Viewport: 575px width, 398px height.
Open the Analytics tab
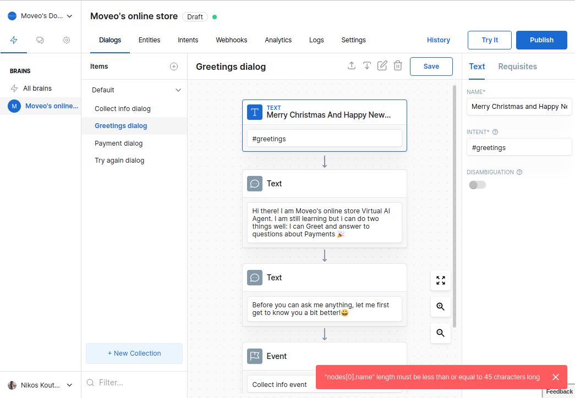[x=278, y=40]
